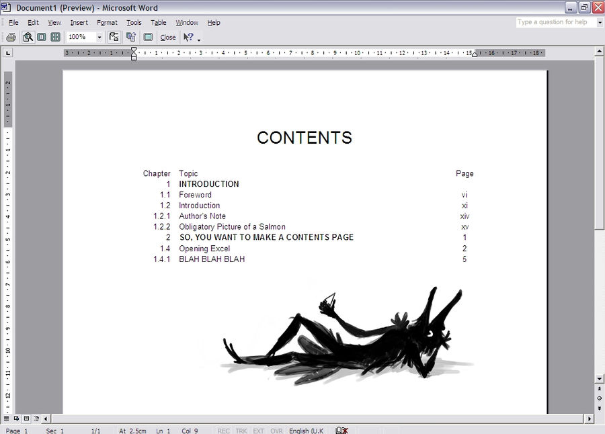
Task: Switch to Web Layout View icon
Action: 16,418
